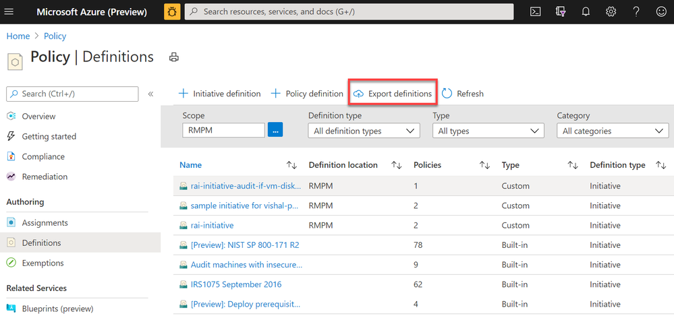Open the notifications bell
Viewport: 674px width, 318px height.
(586, 12)
